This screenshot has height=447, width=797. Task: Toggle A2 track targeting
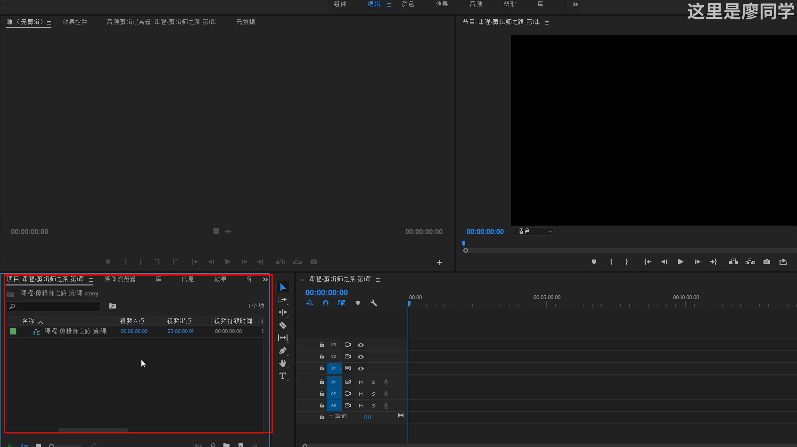tap(333, 394)
